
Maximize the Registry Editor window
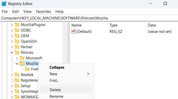(x=165, y=4)
